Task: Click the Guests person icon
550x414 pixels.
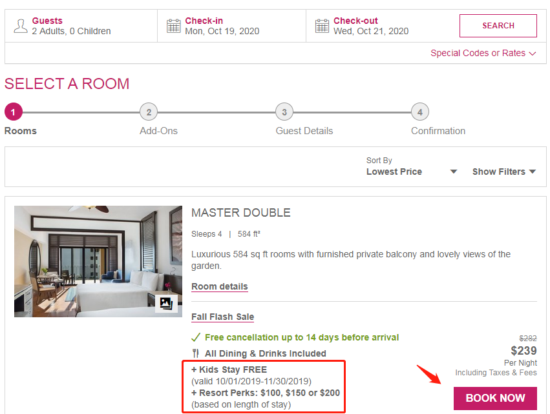Action: [x=21, y=26]
